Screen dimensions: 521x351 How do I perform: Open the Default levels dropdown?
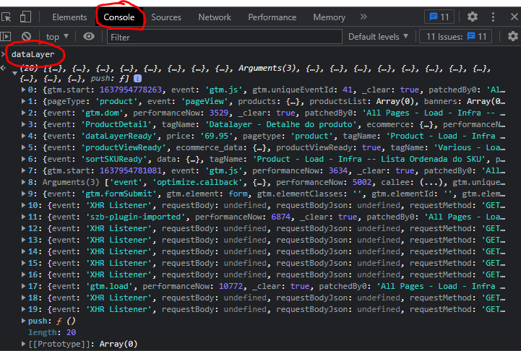[378, 37]
